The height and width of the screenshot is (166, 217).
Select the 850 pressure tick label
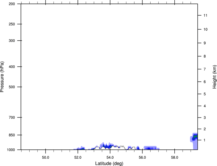12,135
